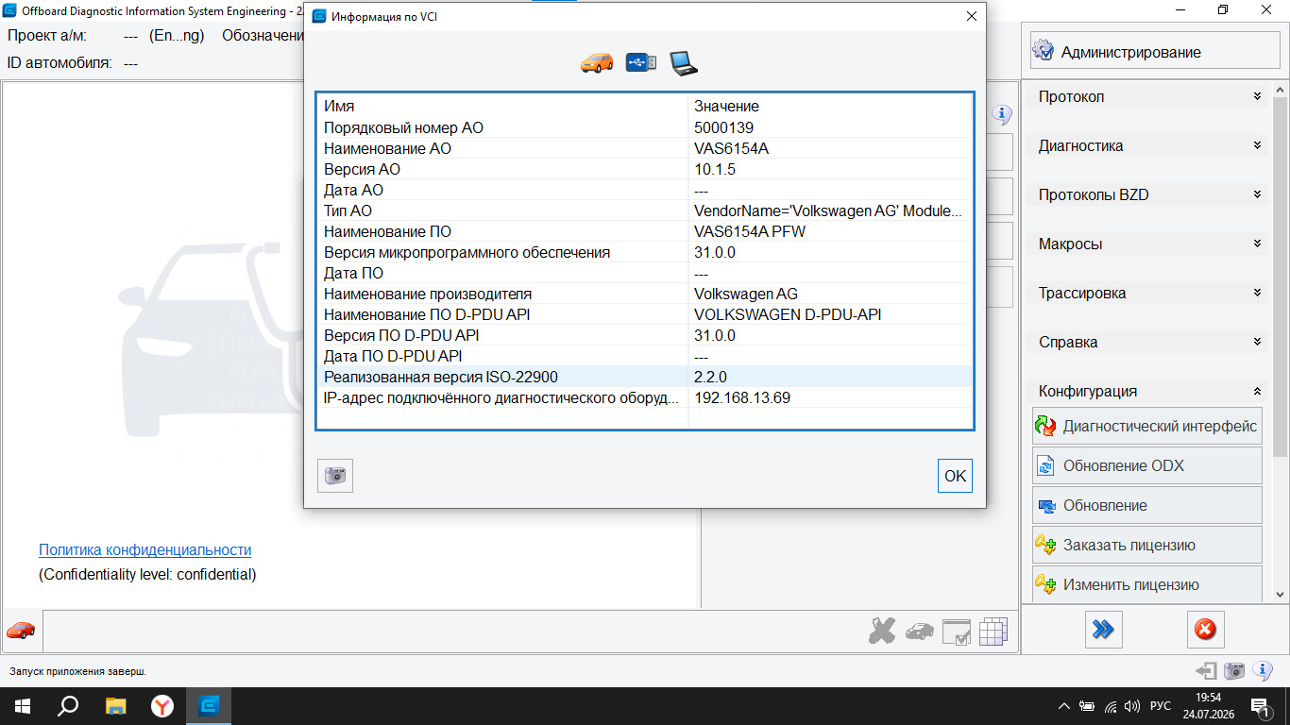Screen dimensions: 1290x725
Task: Click the info icon beside the VCI dialog
Action: pyautogui.click(x=1002, y=115)
